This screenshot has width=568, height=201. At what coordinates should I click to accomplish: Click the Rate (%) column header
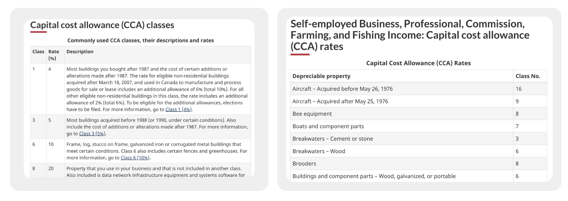point(54,55)
